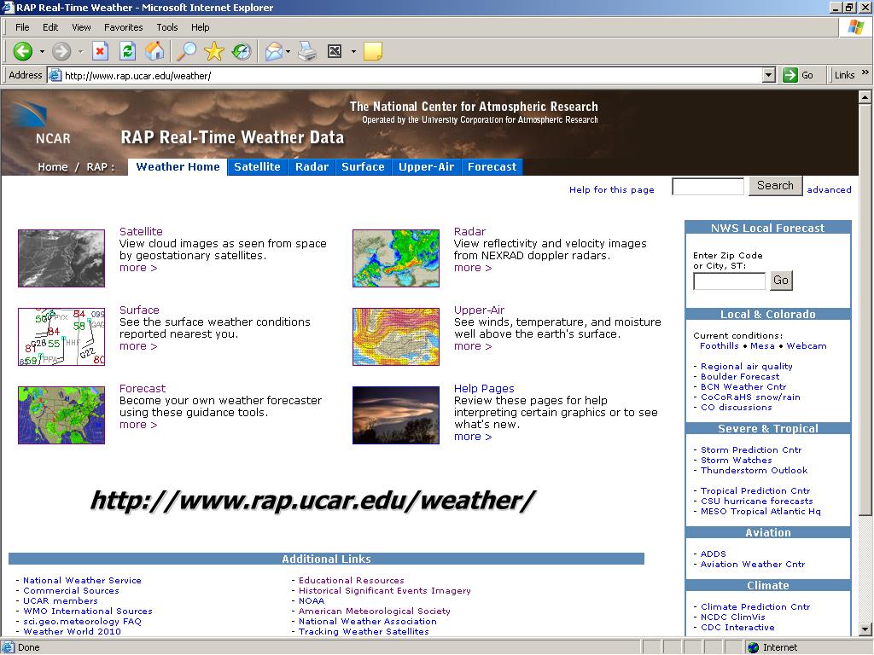The image size is (874, 655).
Task: Click the Back navigation arrow
Action: (x=23, y=52)
